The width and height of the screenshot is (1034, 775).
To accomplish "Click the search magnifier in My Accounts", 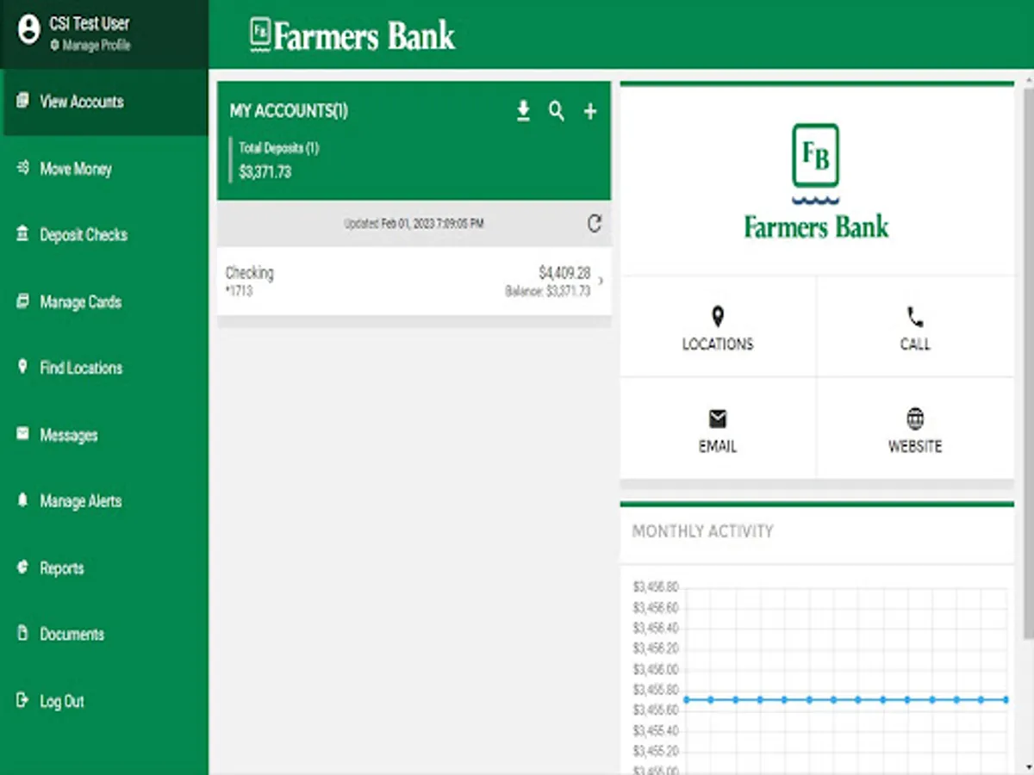I will pyautogui.click(x=557, y=111).
